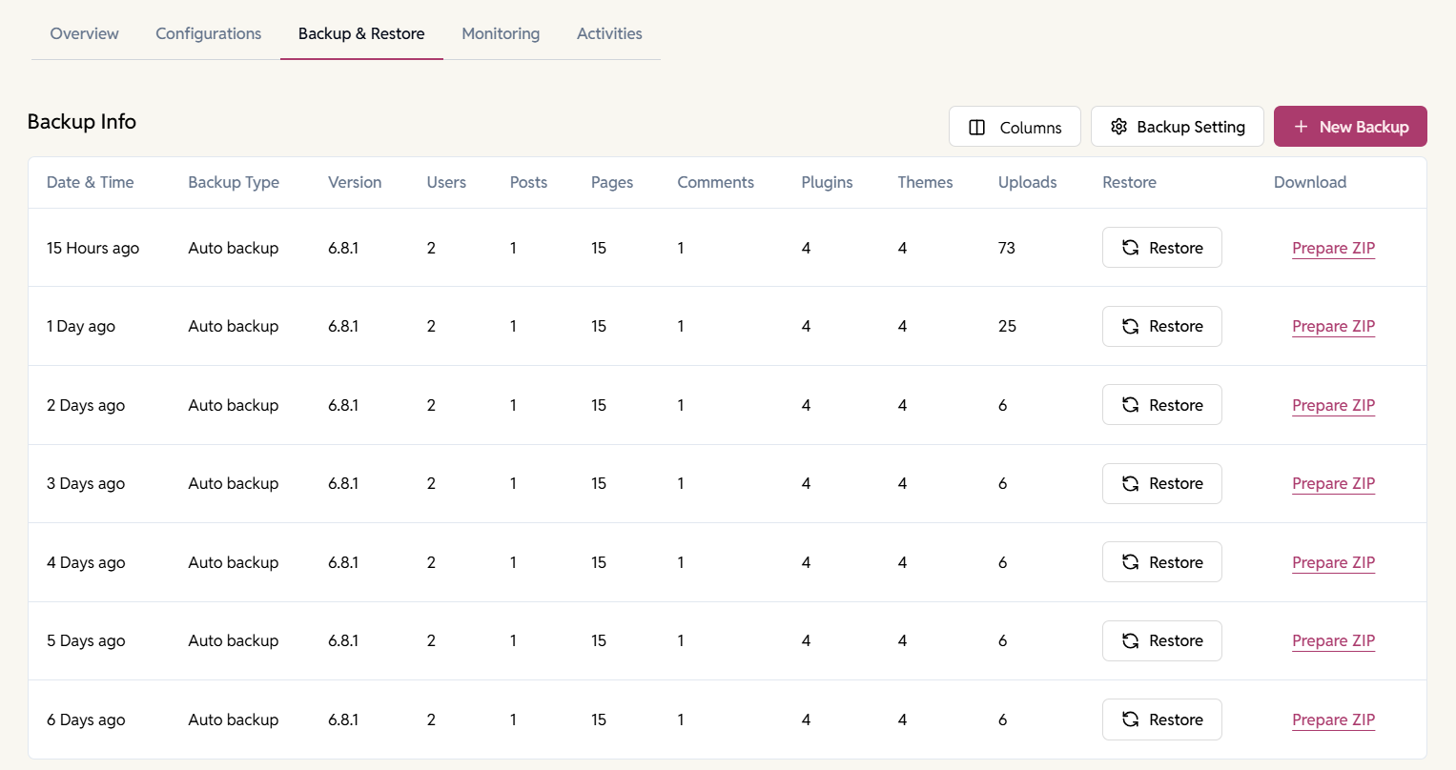1456x770 pixels.
Task: Click the Restore column header
Action: tap(1129, 182)
